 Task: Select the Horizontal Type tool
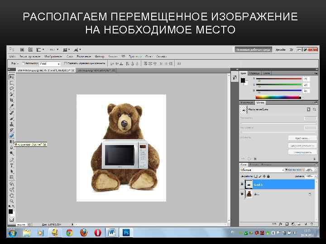12,166
